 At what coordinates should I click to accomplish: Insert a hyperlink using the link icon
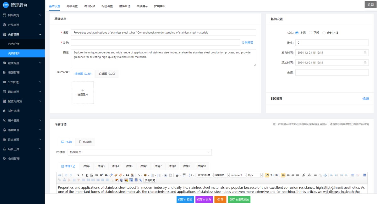click(316, 175)
